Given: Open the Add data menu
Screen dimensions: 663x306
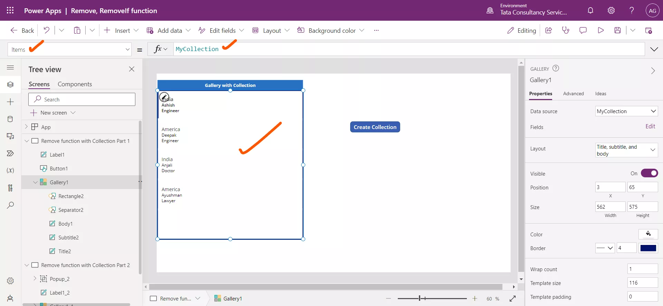Looking at the screenshot, I should click(169, 30).
